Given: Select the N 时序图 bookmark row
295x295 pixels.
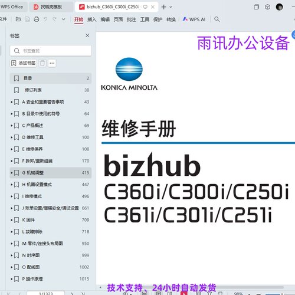Looking at the screenshot, I should [51, 255].
